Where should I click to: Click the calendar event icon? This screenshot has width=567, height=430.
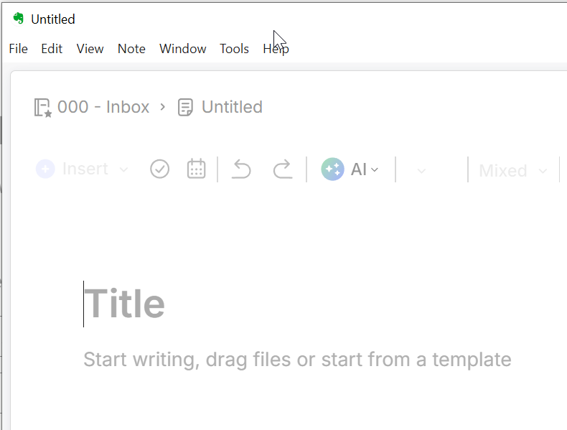click(197, 169)
